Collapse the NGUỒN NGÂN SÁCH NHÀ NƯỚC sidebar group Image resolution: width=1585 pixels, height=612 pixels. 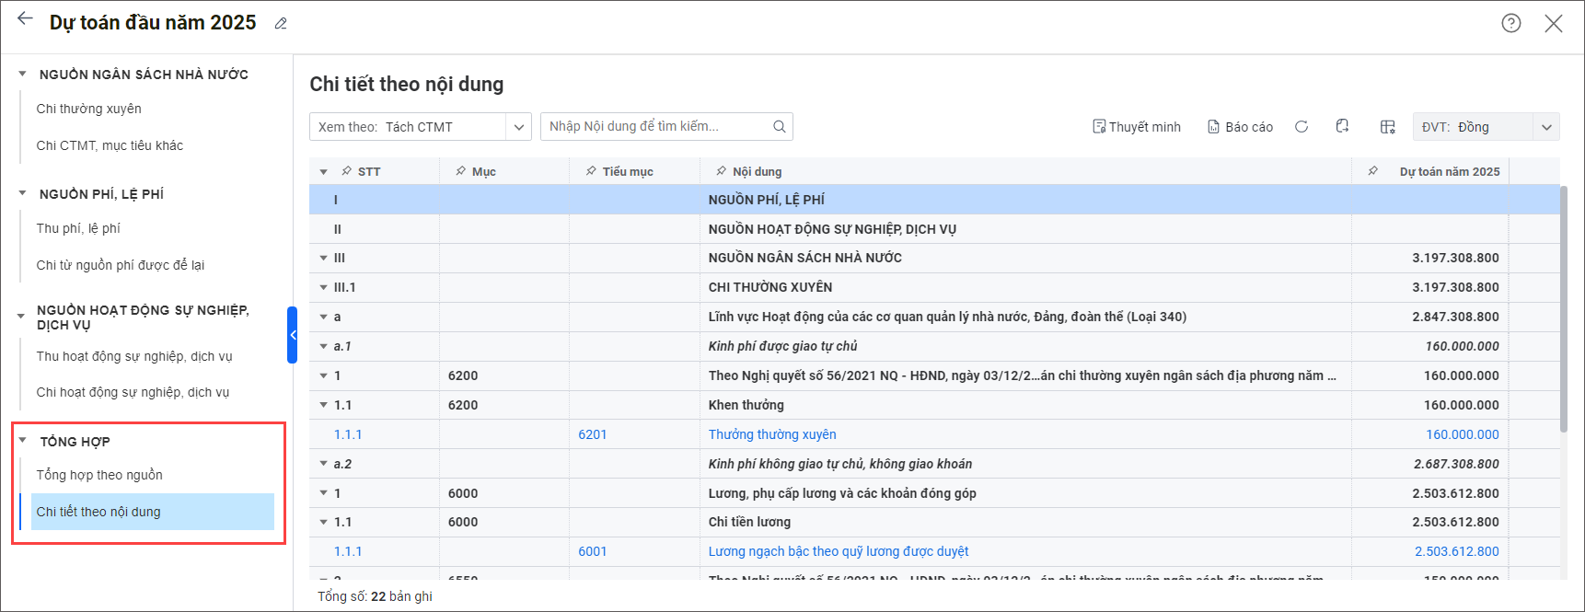pyautogui.click(x=22, y=74)
